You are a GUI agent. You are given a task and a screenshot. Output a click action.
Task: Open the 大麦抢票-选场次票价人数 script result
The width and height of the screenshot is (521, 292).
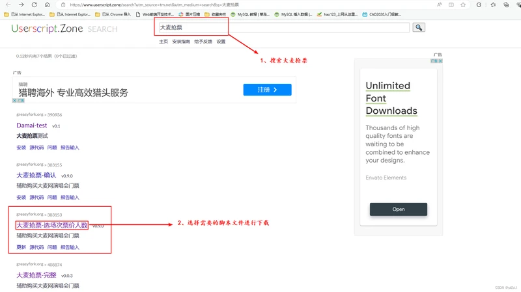pyautogui.click(x=52, y=225)
